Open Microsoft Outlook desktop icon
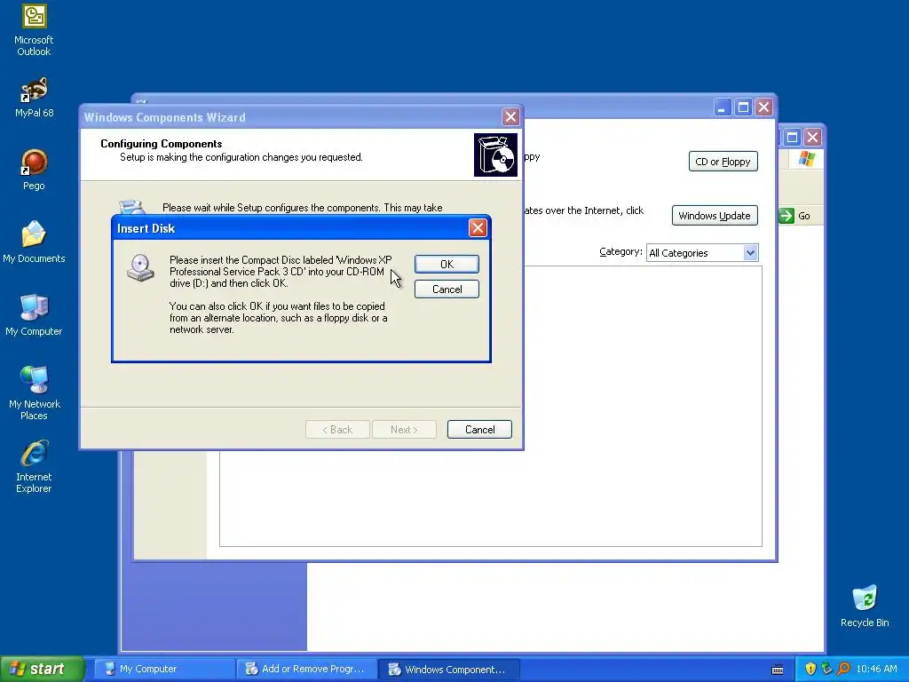Screen dimensions: 909x682 pos(34,30)
